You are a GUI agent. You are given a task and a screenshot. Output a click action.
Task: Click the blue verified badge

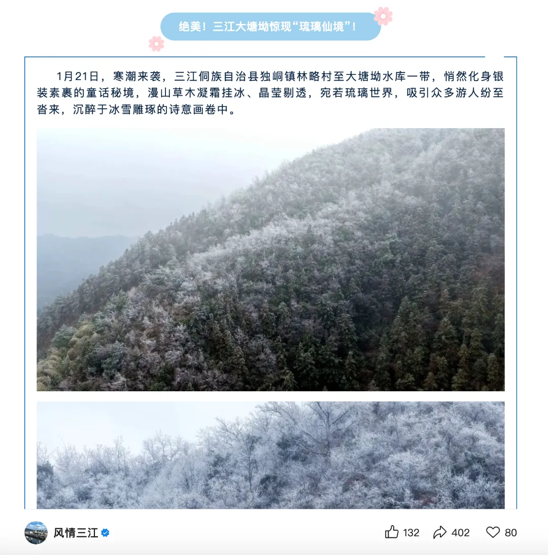pos(105,533)
